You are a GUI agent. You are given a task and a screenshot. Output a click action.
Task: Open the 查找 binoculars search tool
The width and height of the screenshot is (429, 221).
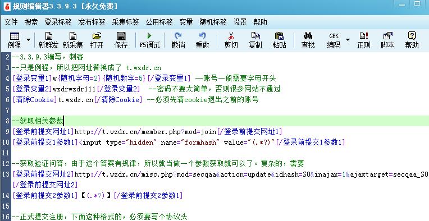coord(308,40)
